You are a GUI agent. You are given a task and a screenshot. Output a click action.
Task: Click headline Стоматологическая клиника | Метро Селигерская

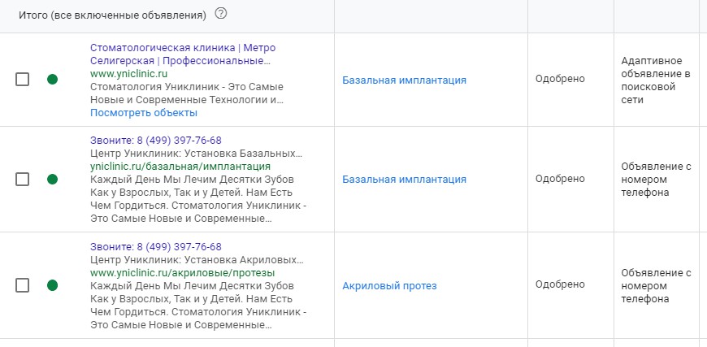[x=183, y=54]
